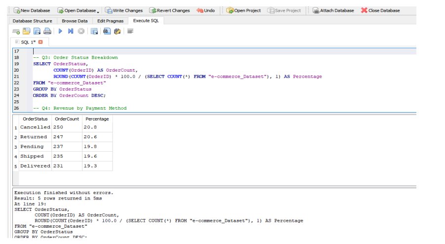
Task: Click the OrderCount column header
Action: click(x=67, y=119)
